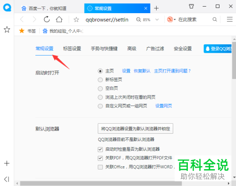
Task: Open the 高级 settings tab
Action: [x=132, y=49]
